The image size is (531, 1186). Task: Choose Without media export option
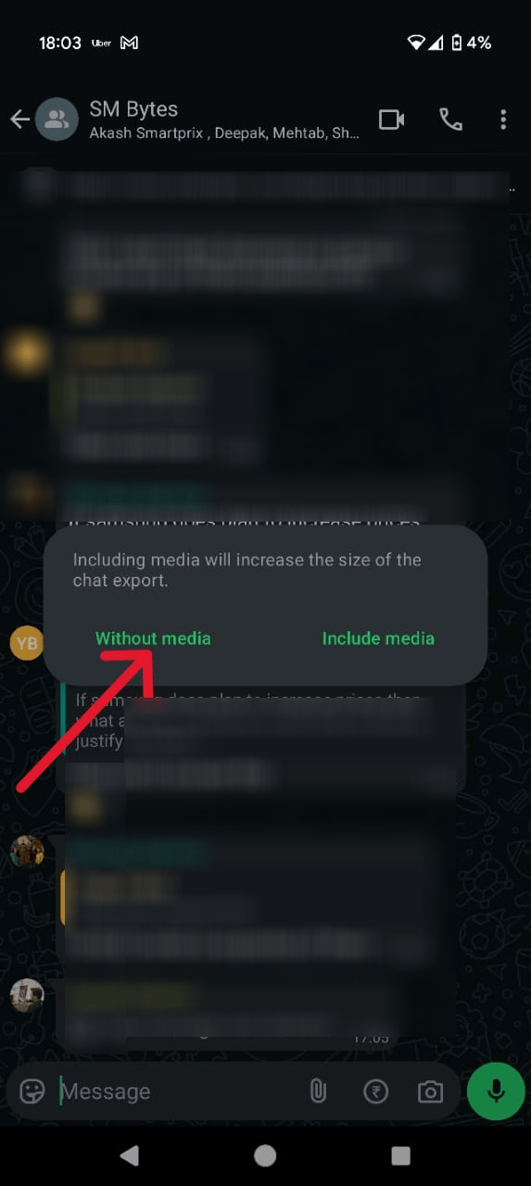153,638
